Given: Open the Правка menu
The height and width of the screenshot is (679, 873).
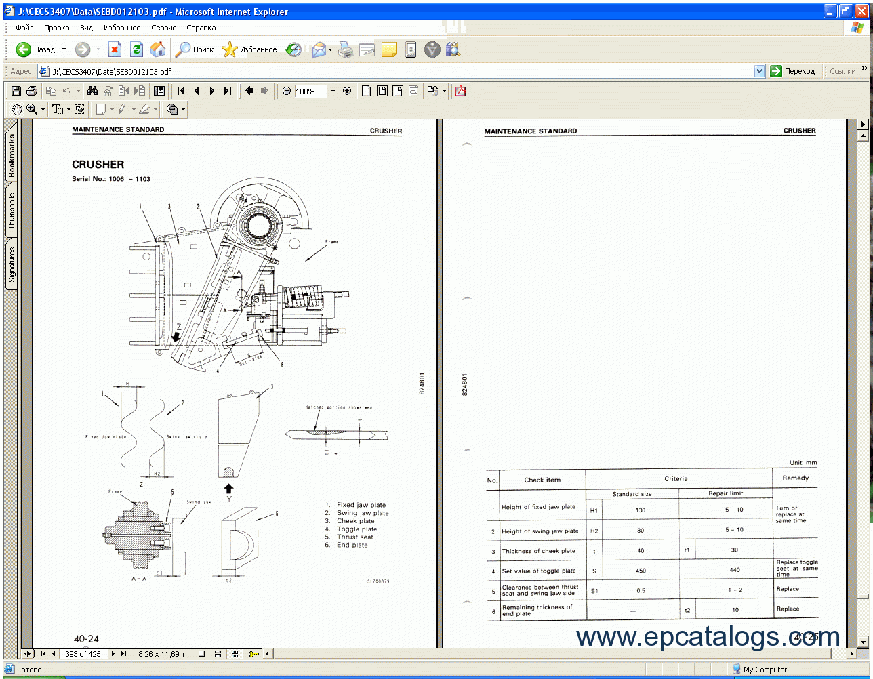Looking at the screenshot, I should (x=56, y=28).
